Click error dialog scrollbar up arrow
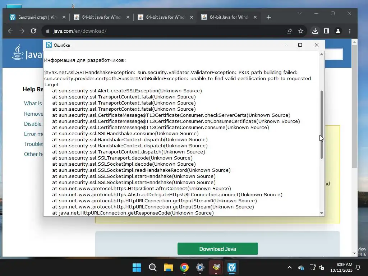368x276 pixels. click(x=322, y=55)
